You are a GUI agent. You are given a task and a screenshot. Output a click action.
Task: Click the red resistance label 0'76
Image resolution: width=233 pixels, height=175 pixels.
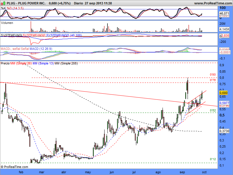[213, 80]
